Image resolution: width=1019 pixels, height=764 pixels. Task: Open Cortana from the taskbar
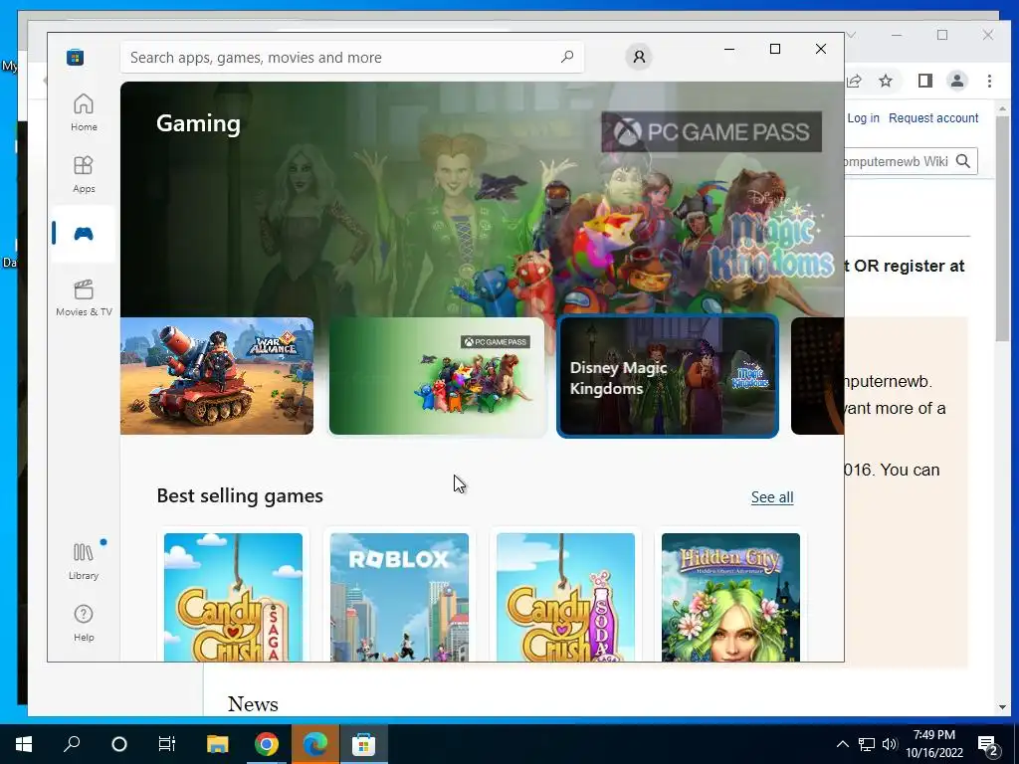[x=119, y=744]
